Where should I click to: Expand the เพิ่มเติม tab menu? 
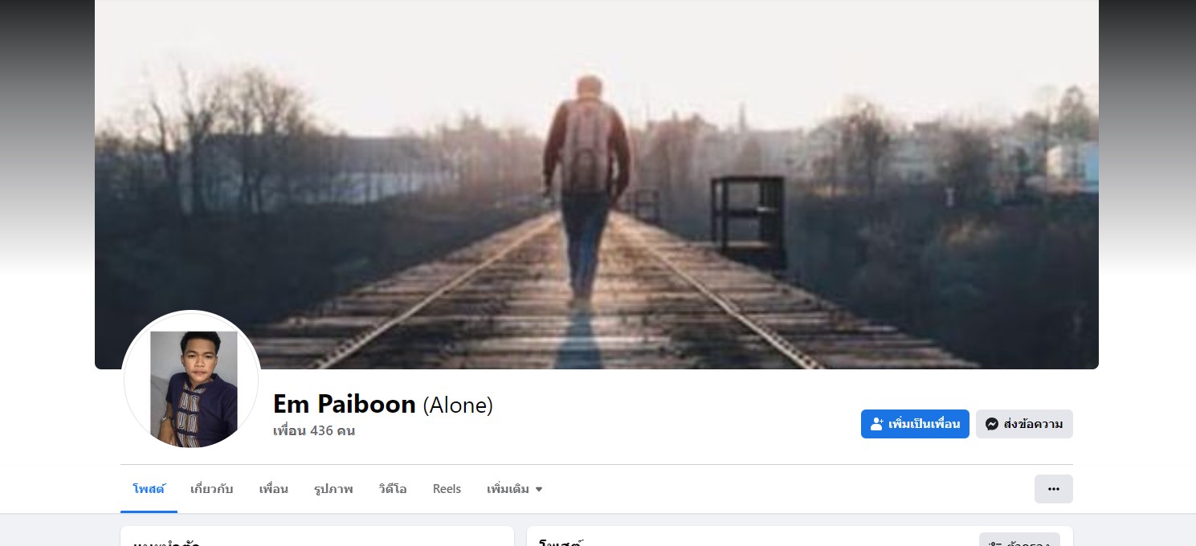tap(515, 489)
